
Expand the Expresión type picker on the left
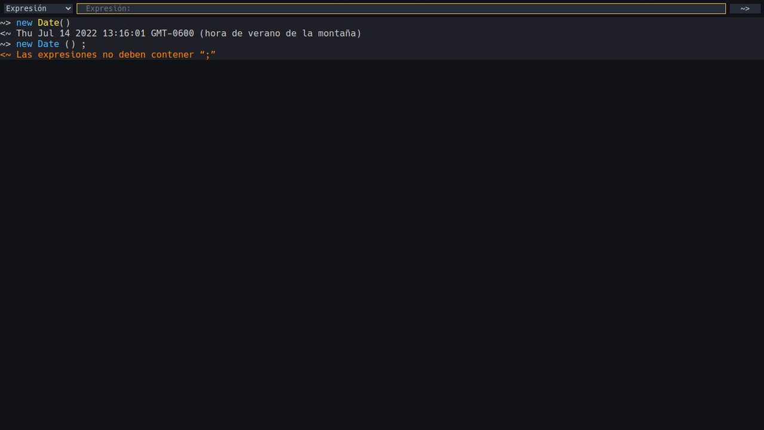38,8
